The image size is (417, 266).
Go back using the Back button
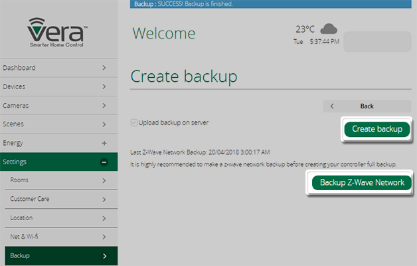tap(367, 106)
